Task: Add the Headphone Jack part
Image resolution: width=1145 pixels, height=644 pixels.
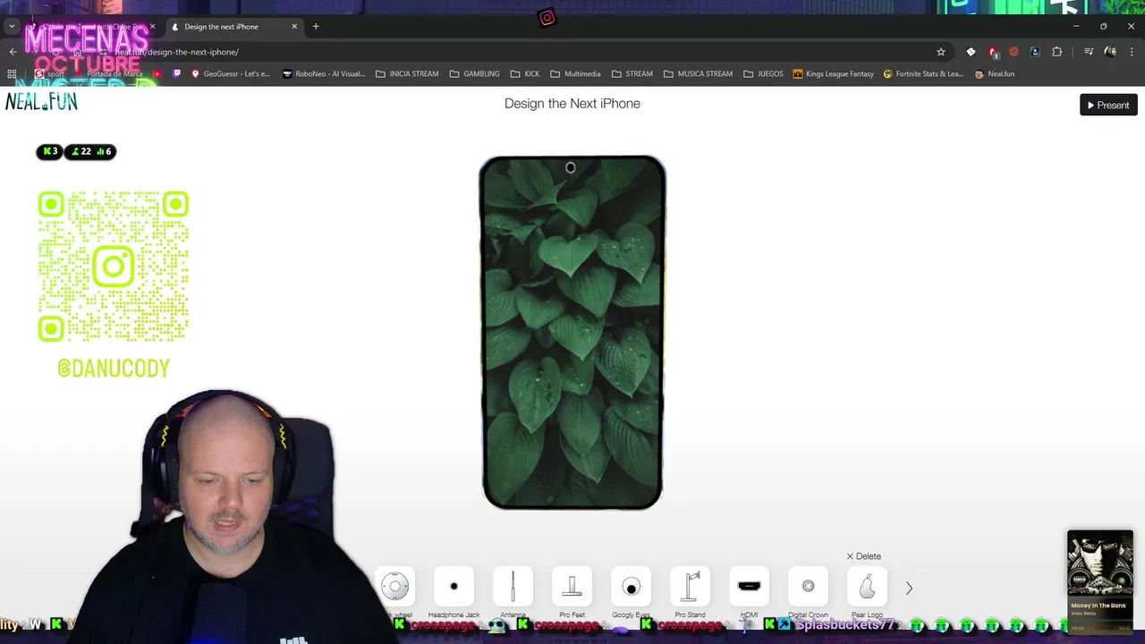Action: click(454, 587)
